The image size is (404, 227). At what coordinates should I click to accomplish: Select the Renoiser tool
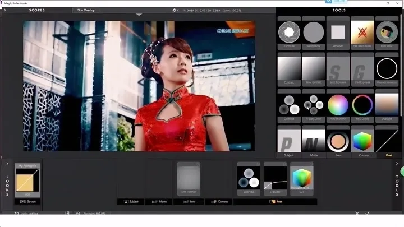coord(338,33)
